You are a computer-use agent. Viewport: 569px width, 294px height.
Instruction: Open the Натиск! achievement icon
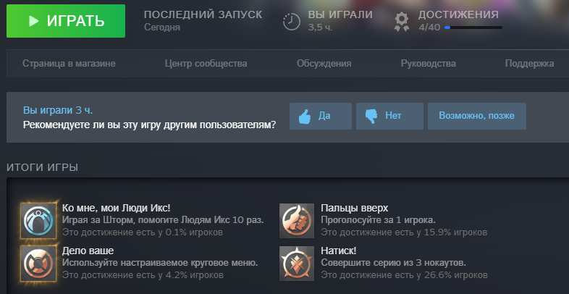point(297,263)
